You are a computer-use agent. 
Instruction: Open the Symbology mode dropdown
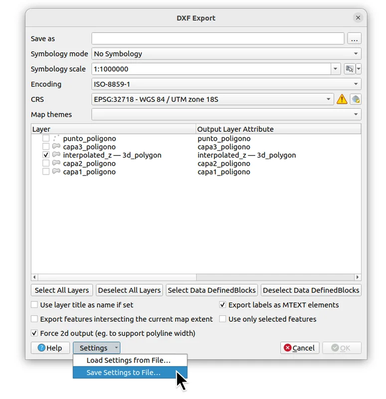226,54
